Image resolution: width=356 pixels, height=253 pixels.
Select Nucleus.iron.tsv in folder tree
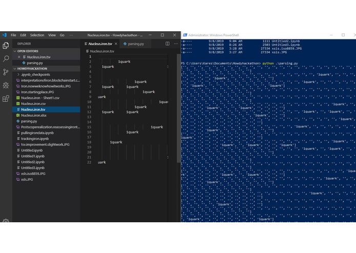click(46, 110)
